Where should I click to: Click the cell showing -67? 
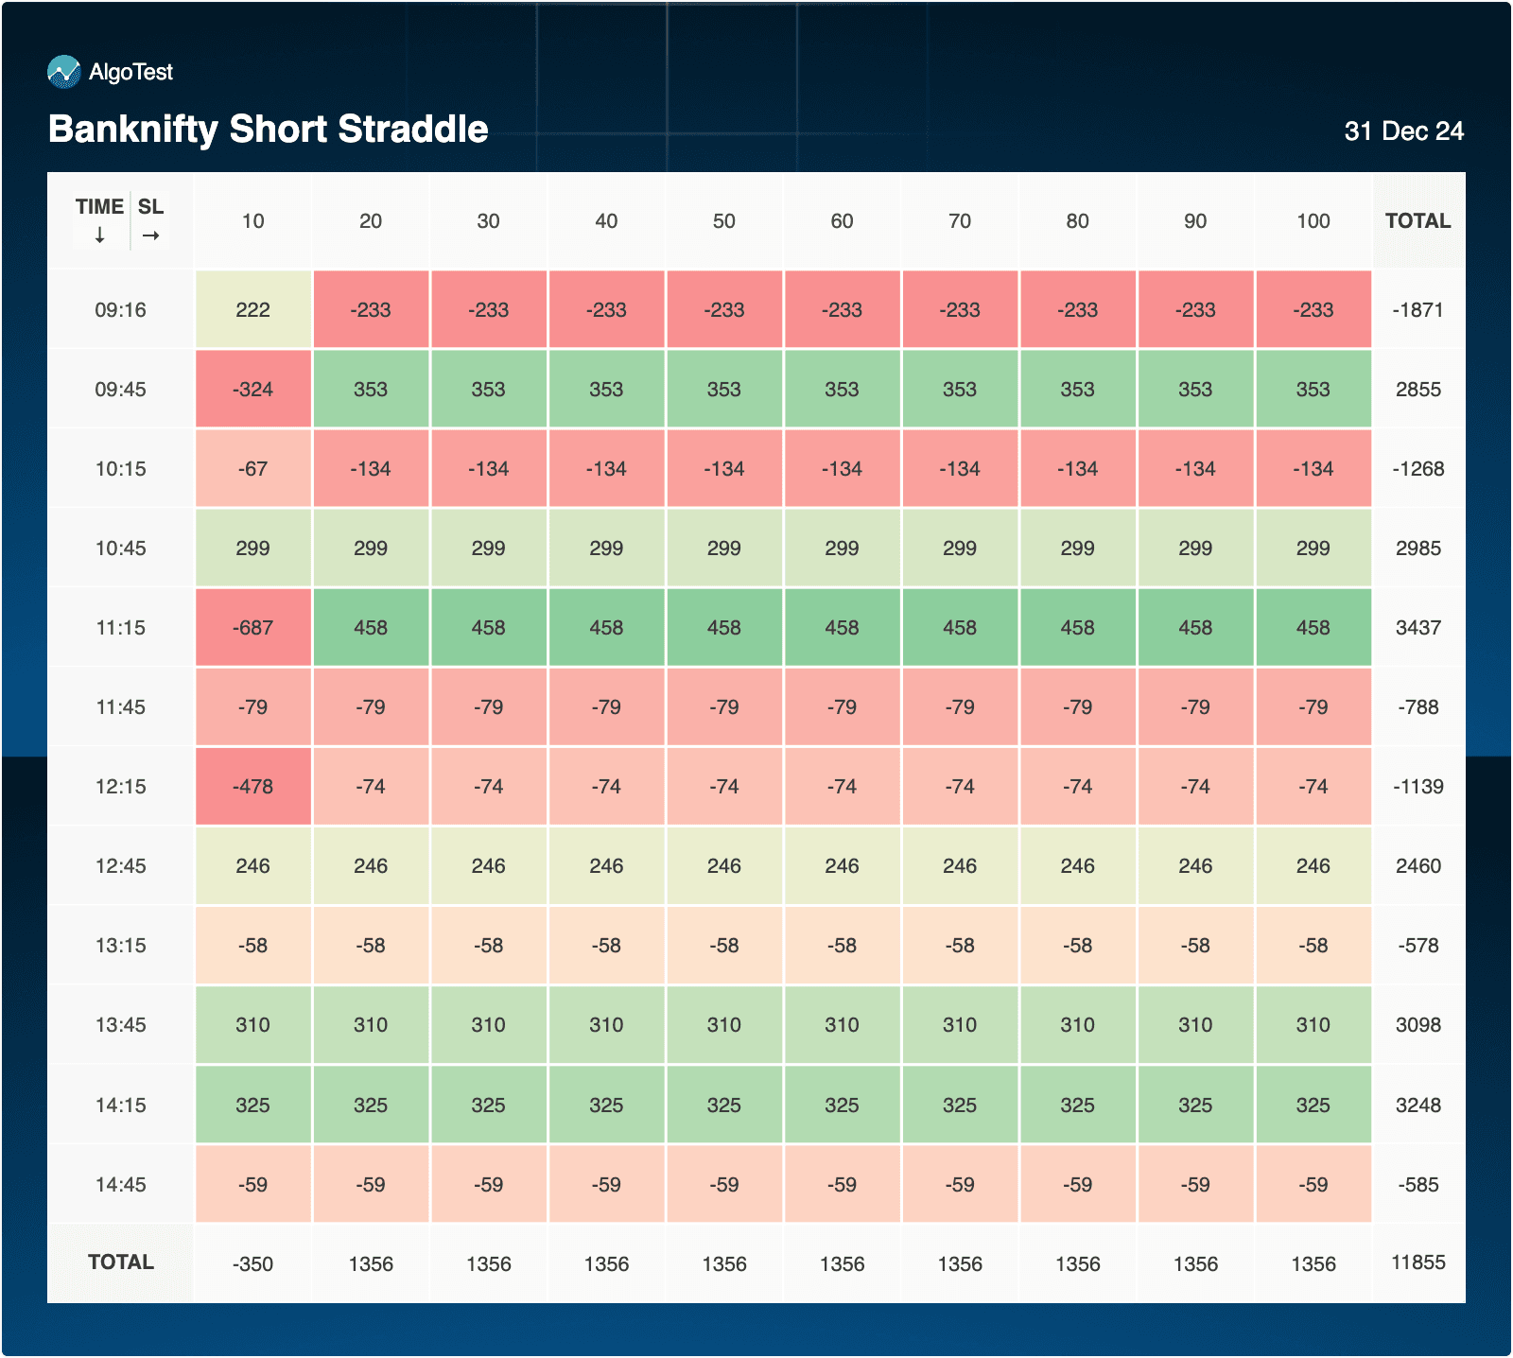(252, 469)
